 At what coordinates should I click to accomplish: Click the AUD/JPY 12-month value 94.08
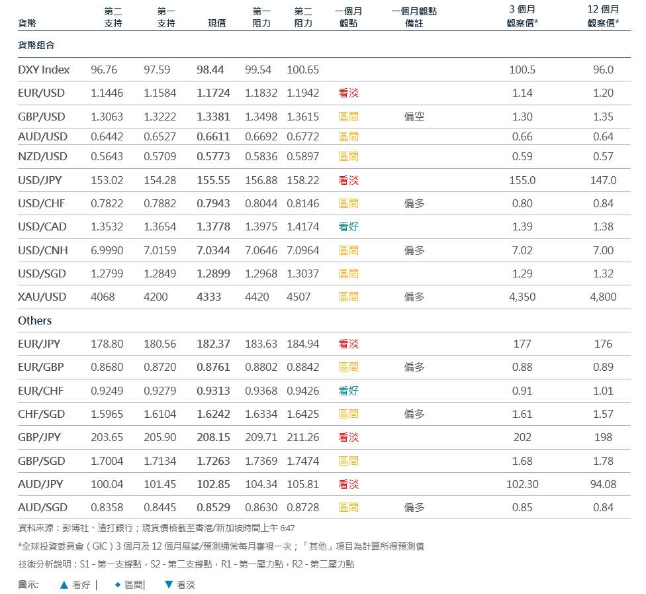603,484
